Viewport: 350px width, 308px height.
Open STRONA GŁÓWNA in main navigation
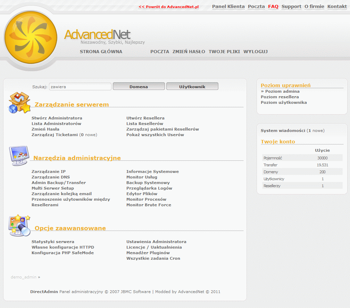tap(101, 52)
